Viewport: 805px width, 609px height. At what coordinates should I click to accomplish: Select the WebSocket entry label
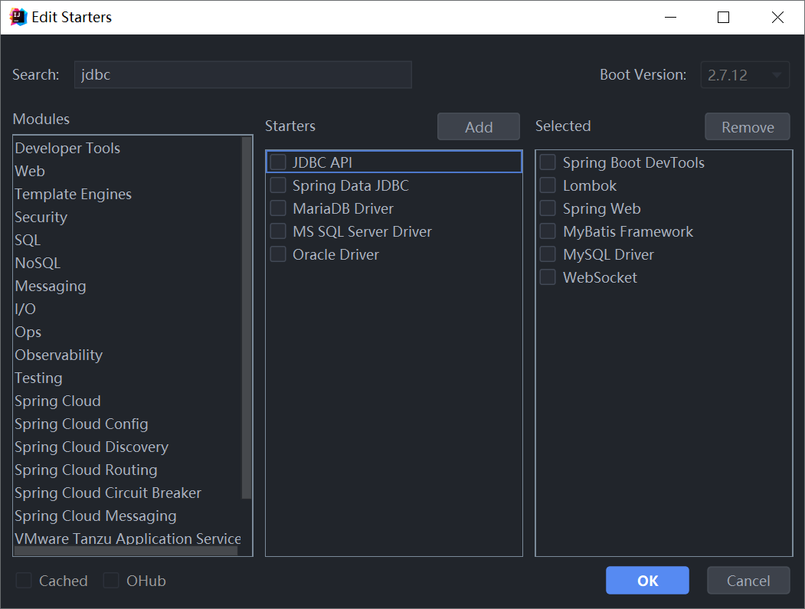pyautogui.click(x=600, y=277)
